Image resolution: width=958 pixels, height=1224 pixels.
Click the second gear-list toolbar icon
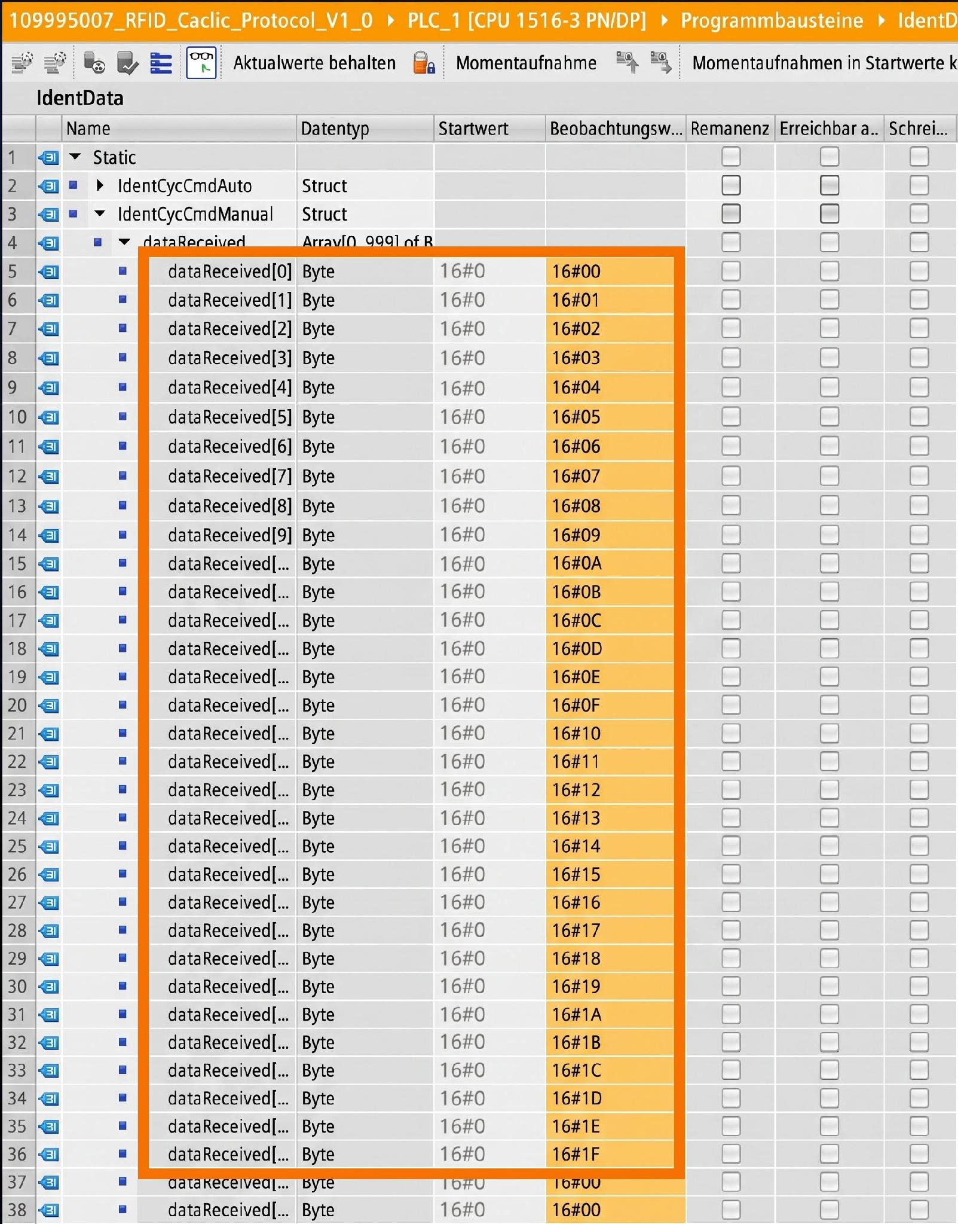point(55,62)
